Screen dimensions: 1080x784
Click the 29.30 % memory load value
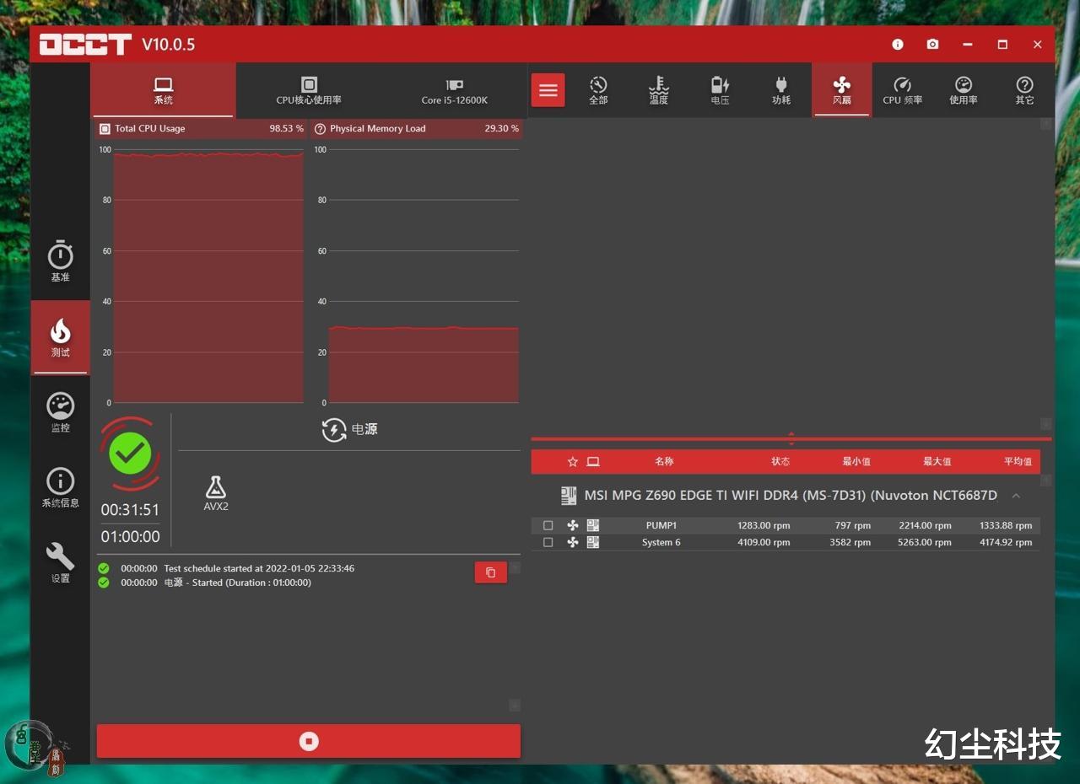click(502, 129)
